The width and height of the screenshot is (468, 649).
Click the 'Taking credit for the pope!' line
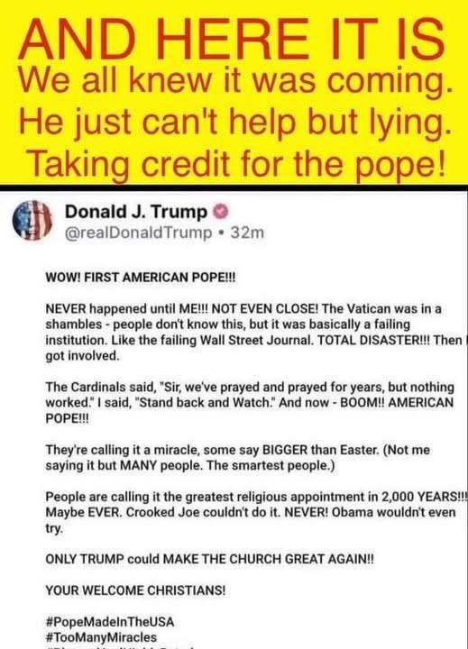click(x=236, y=164)
